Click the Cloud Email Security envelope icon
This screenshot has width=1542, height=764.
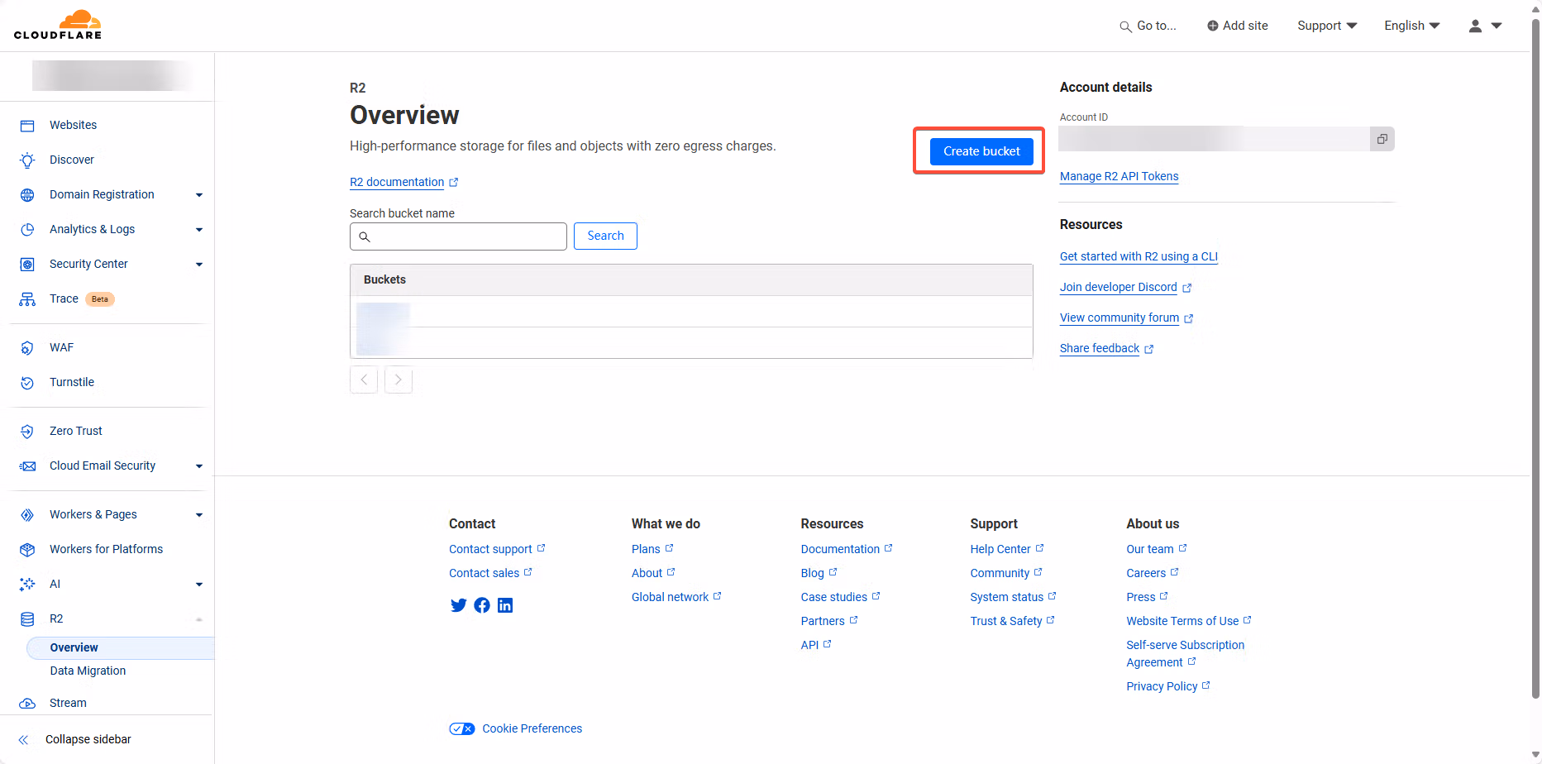27,466
